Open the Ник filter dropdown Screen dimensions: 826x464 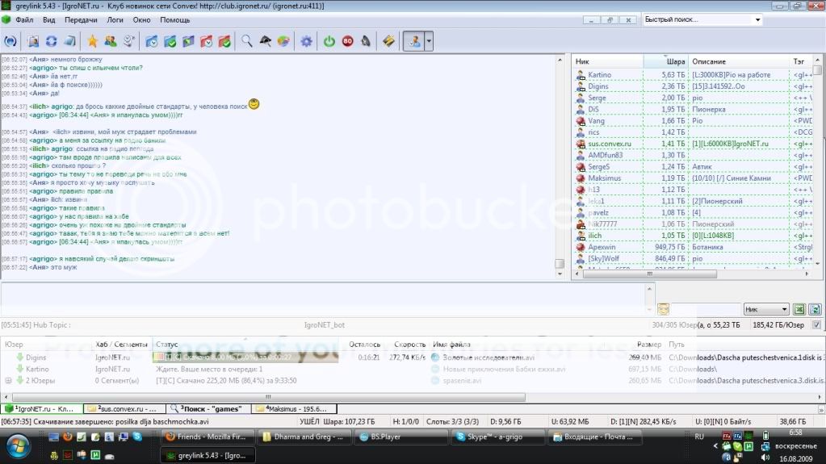[782, 309]
